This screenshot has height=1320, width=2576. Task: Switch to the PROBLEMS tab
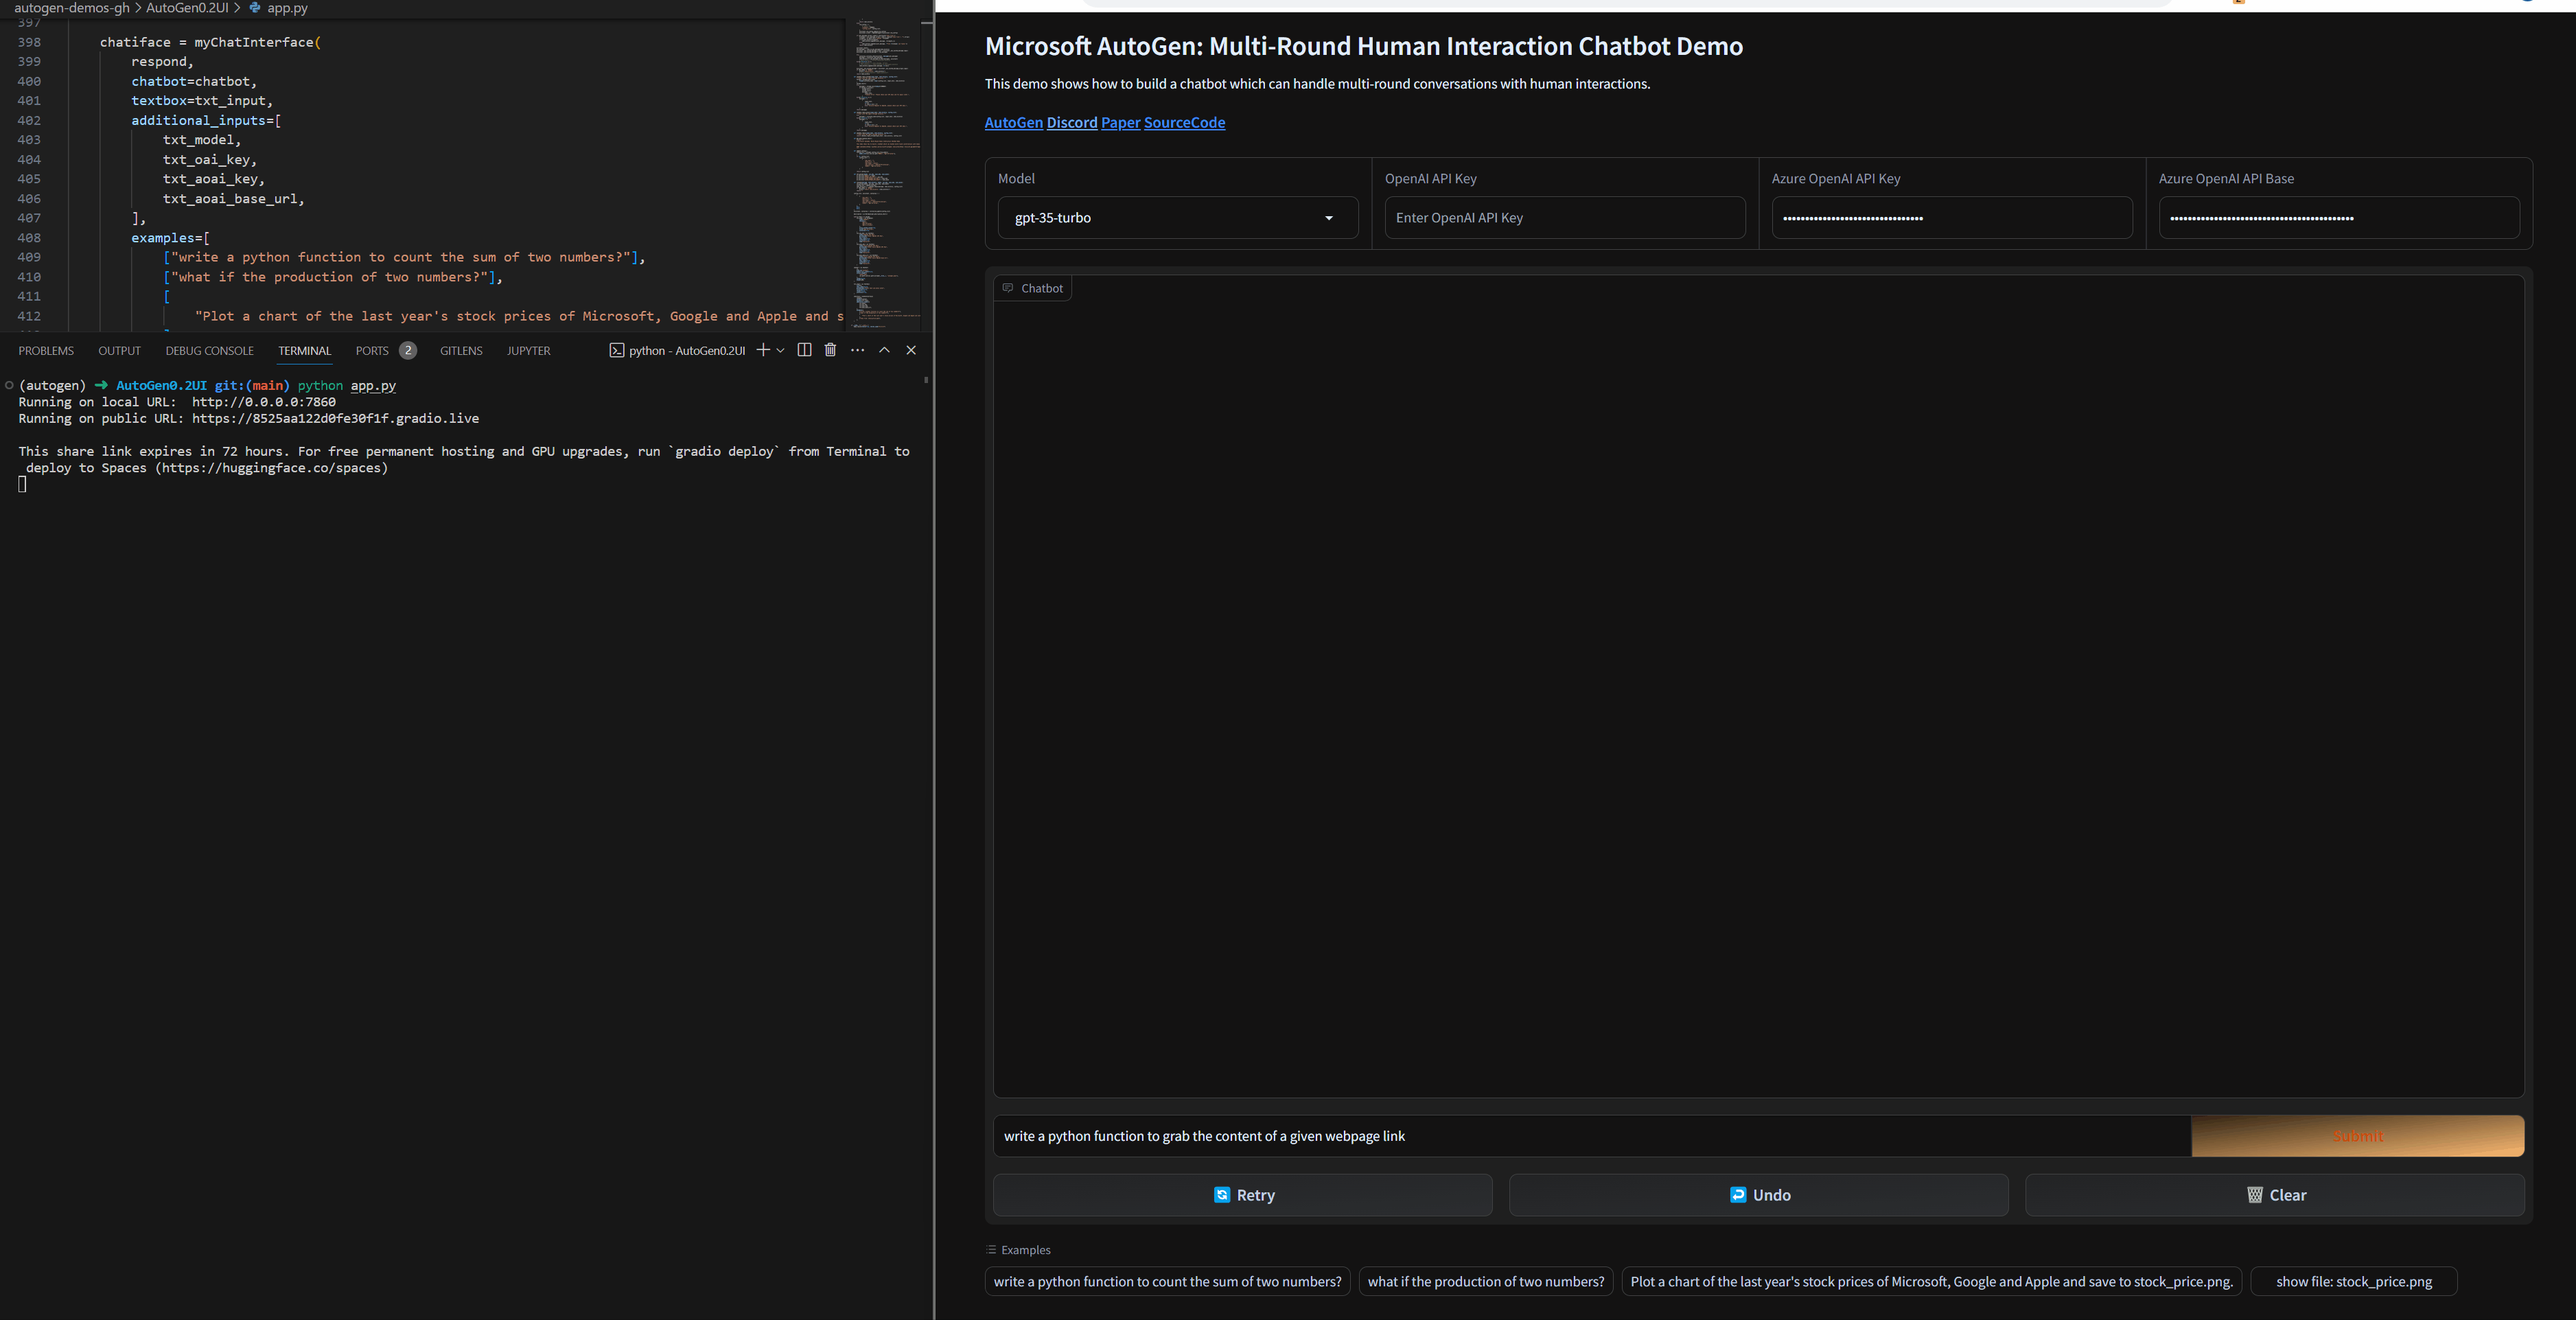(x=46, y=351)
